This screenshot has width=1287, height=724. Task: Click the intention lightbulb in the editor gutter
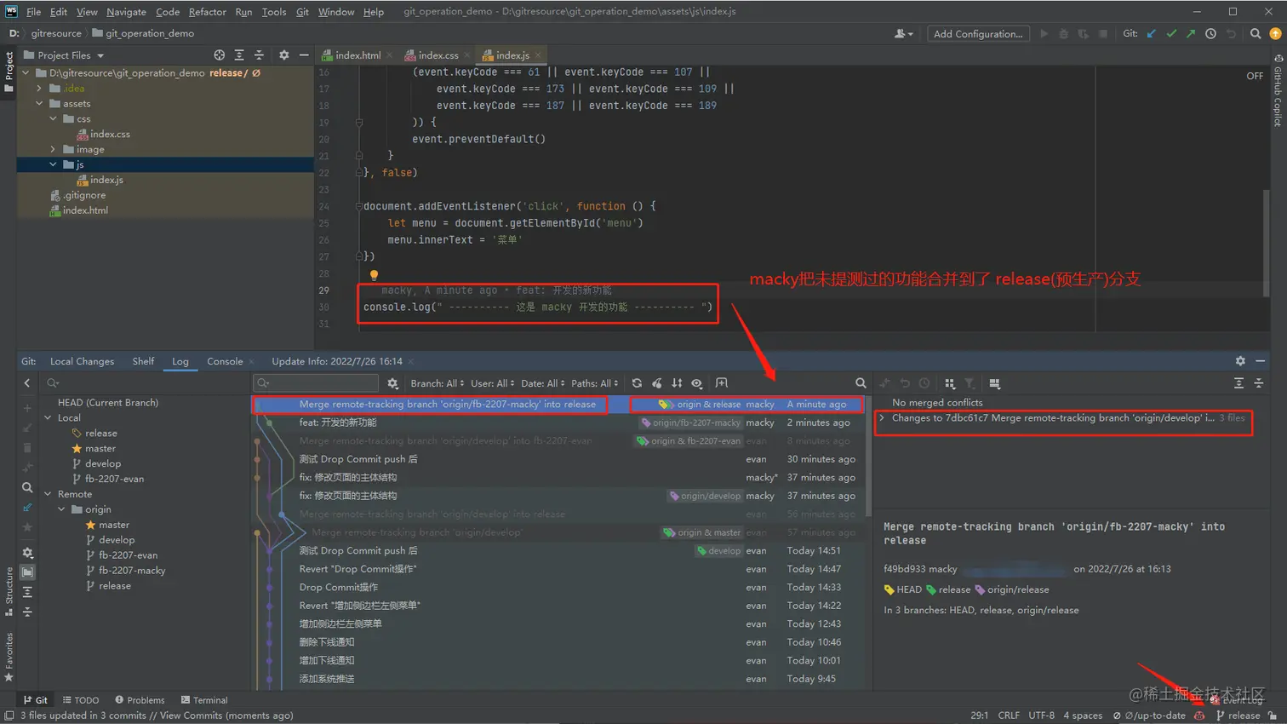click(374, 274)
